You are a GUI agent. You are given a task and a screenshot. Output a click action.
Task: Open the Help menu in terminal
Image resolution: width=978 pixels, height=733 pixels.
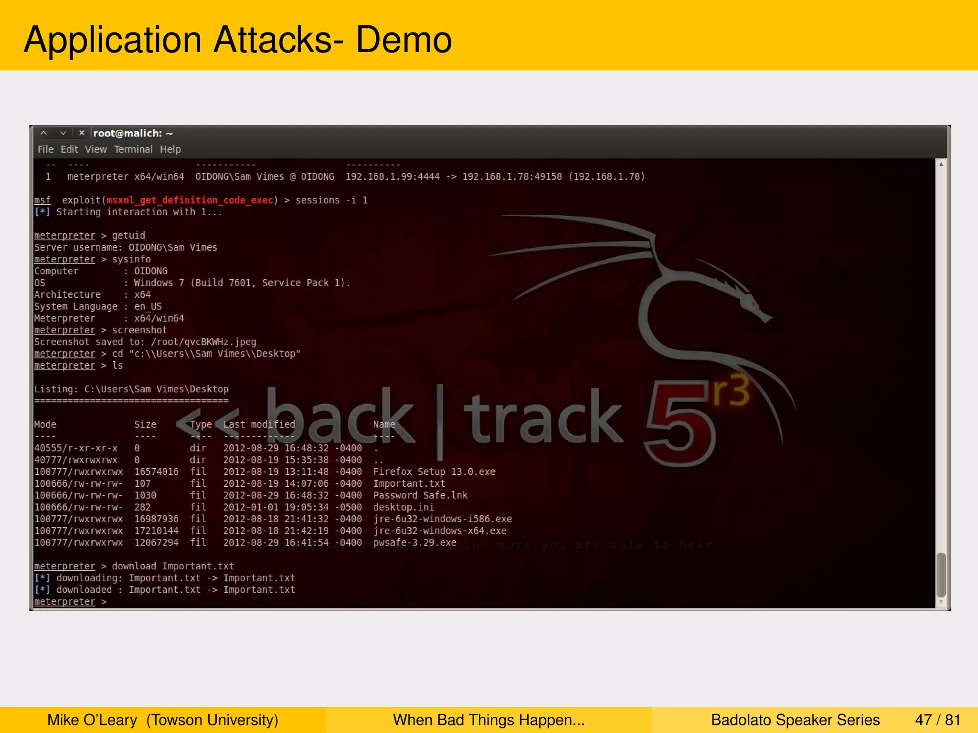click(170, 149)
